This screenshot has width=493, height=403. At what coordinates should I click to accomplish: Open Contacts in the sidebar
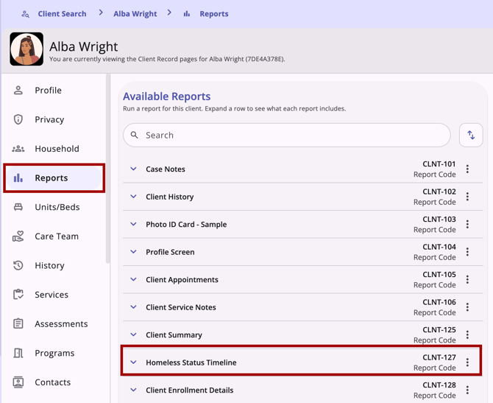click(54, 382)
